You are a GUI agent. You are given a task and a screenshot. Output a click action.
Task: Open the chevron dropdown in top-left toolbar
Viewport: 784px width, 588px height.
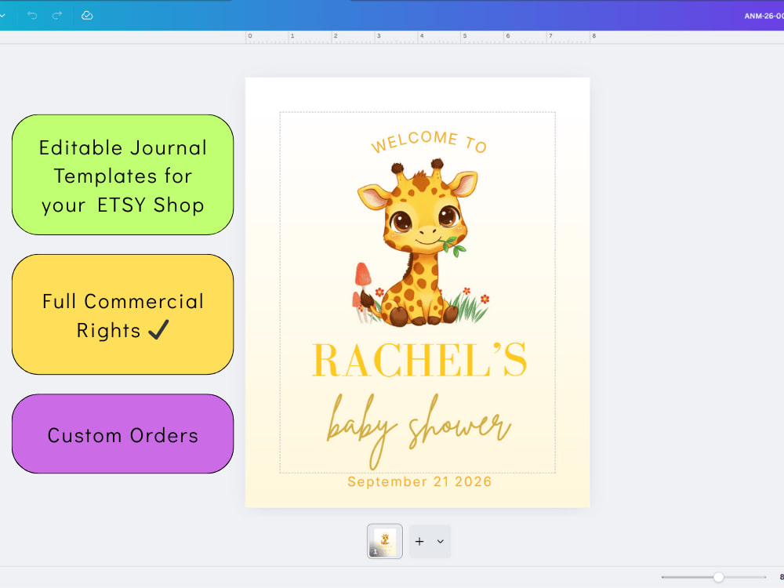point(2,16)
